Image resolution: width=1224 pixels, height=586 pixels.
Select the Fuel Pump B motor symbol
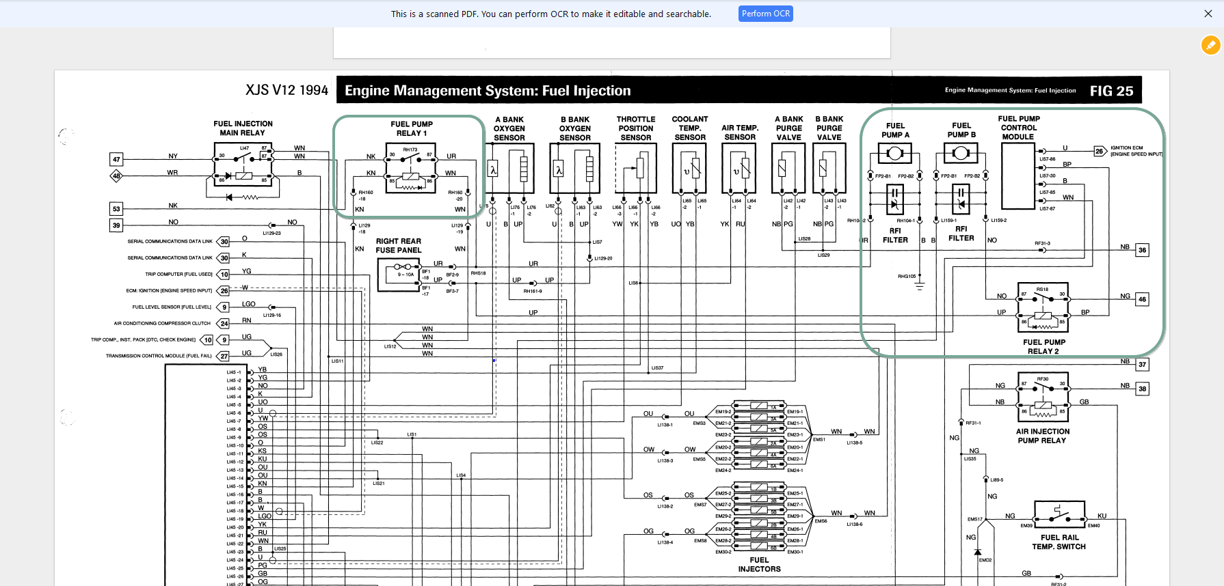pyautogui.click(x=960, y=153)
